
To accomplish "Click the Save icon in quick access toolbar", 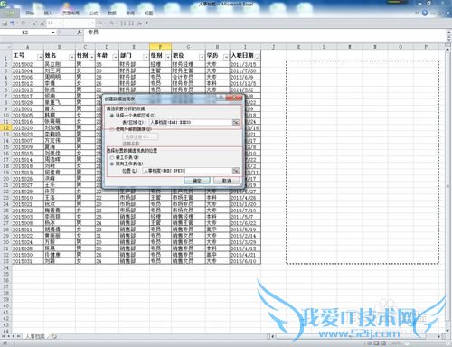I will click(5, 23).
